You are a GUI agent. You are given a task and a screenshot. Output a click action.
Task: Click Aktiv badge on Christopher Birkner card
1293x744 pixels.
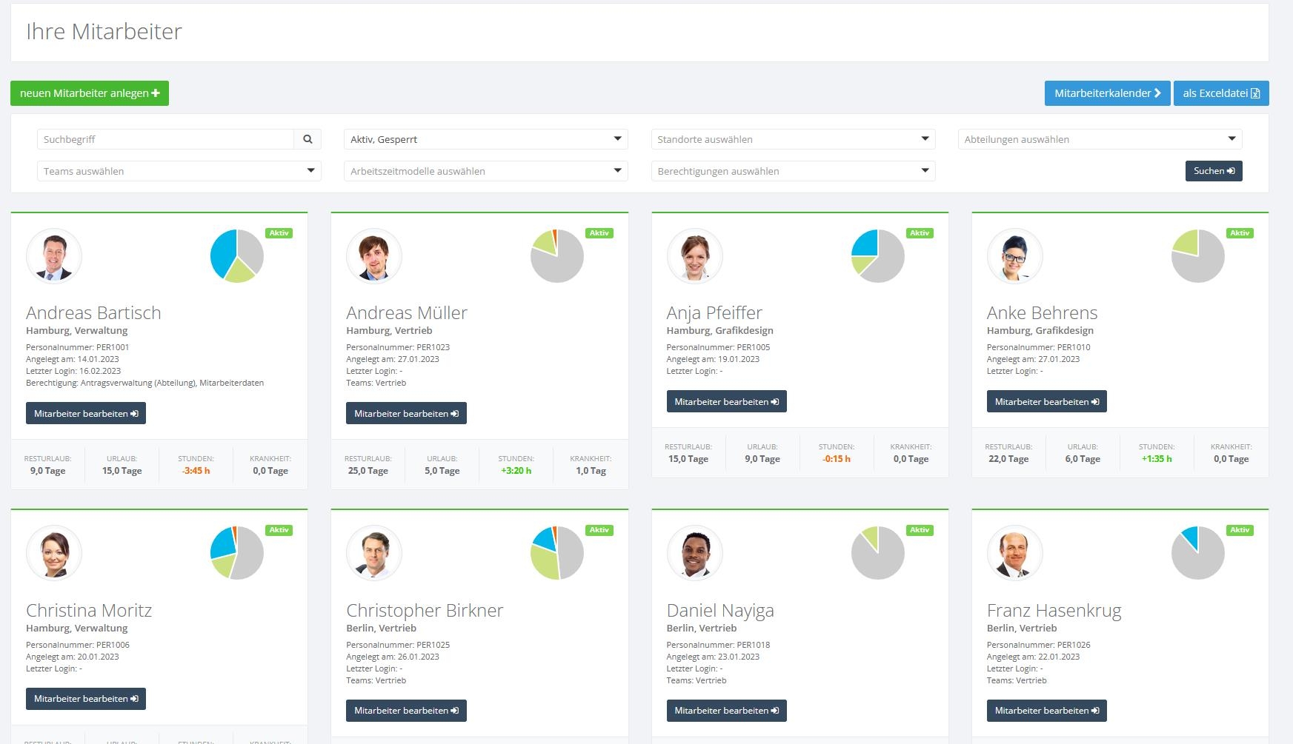click(x=599, y=530)
